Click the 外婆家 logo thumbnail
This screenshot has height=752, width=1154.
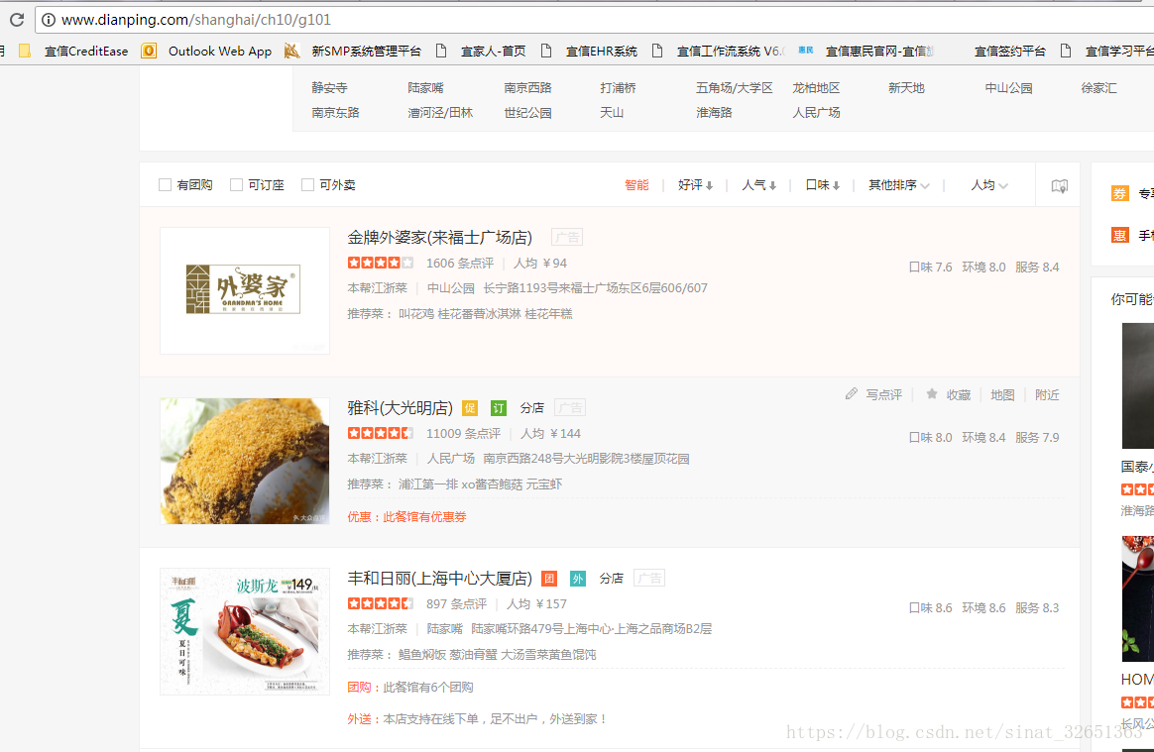tap(244, 290)
